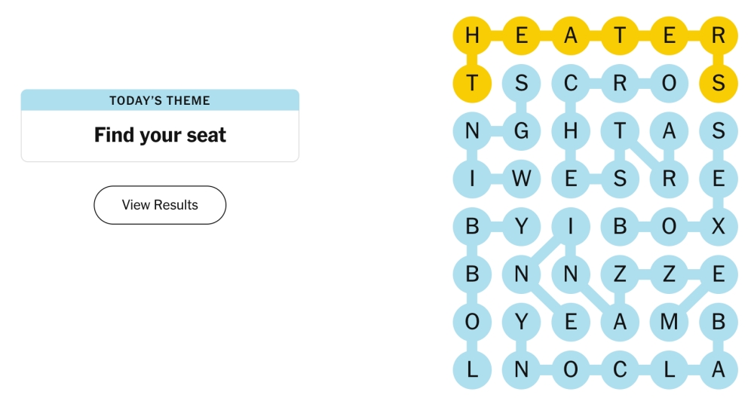The image size is (754, 404).
Task: Click the letter C between O and L
Action: coord(620,370)
